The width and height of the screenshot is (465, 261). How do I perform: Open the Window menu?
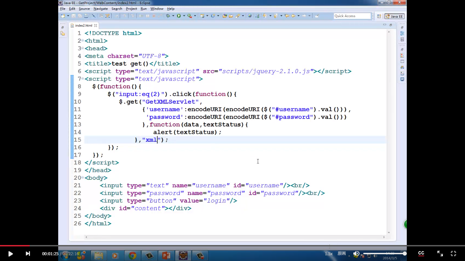(x=157, y=8)
